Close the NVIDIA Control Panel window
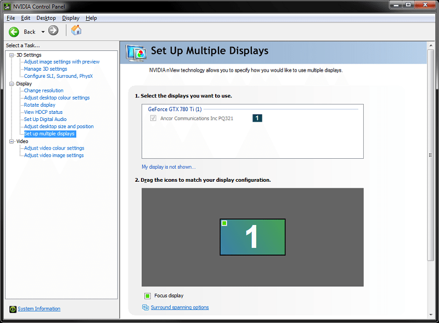This screenshot has width=439, height=323. [425, 5]
